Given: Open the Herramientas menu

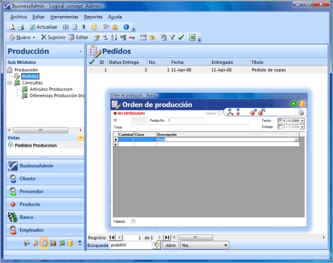Looking at the screenshot, I should coord(64,17).
